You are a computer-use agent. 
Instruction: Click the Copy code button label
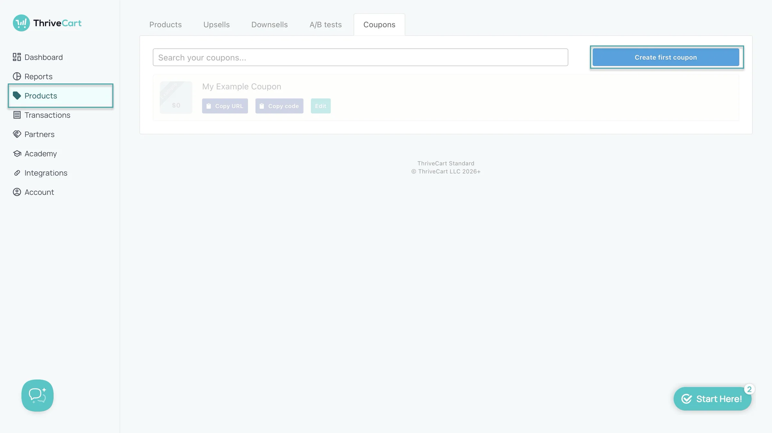283,106
